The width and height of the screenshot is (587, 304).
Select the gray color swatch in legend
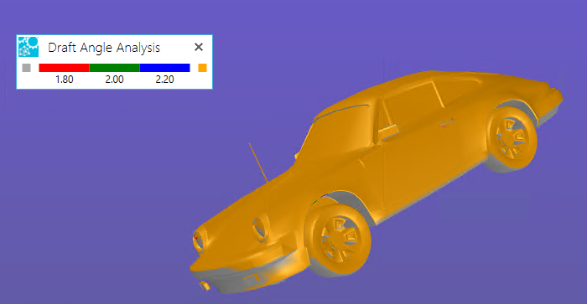point(26,68)
